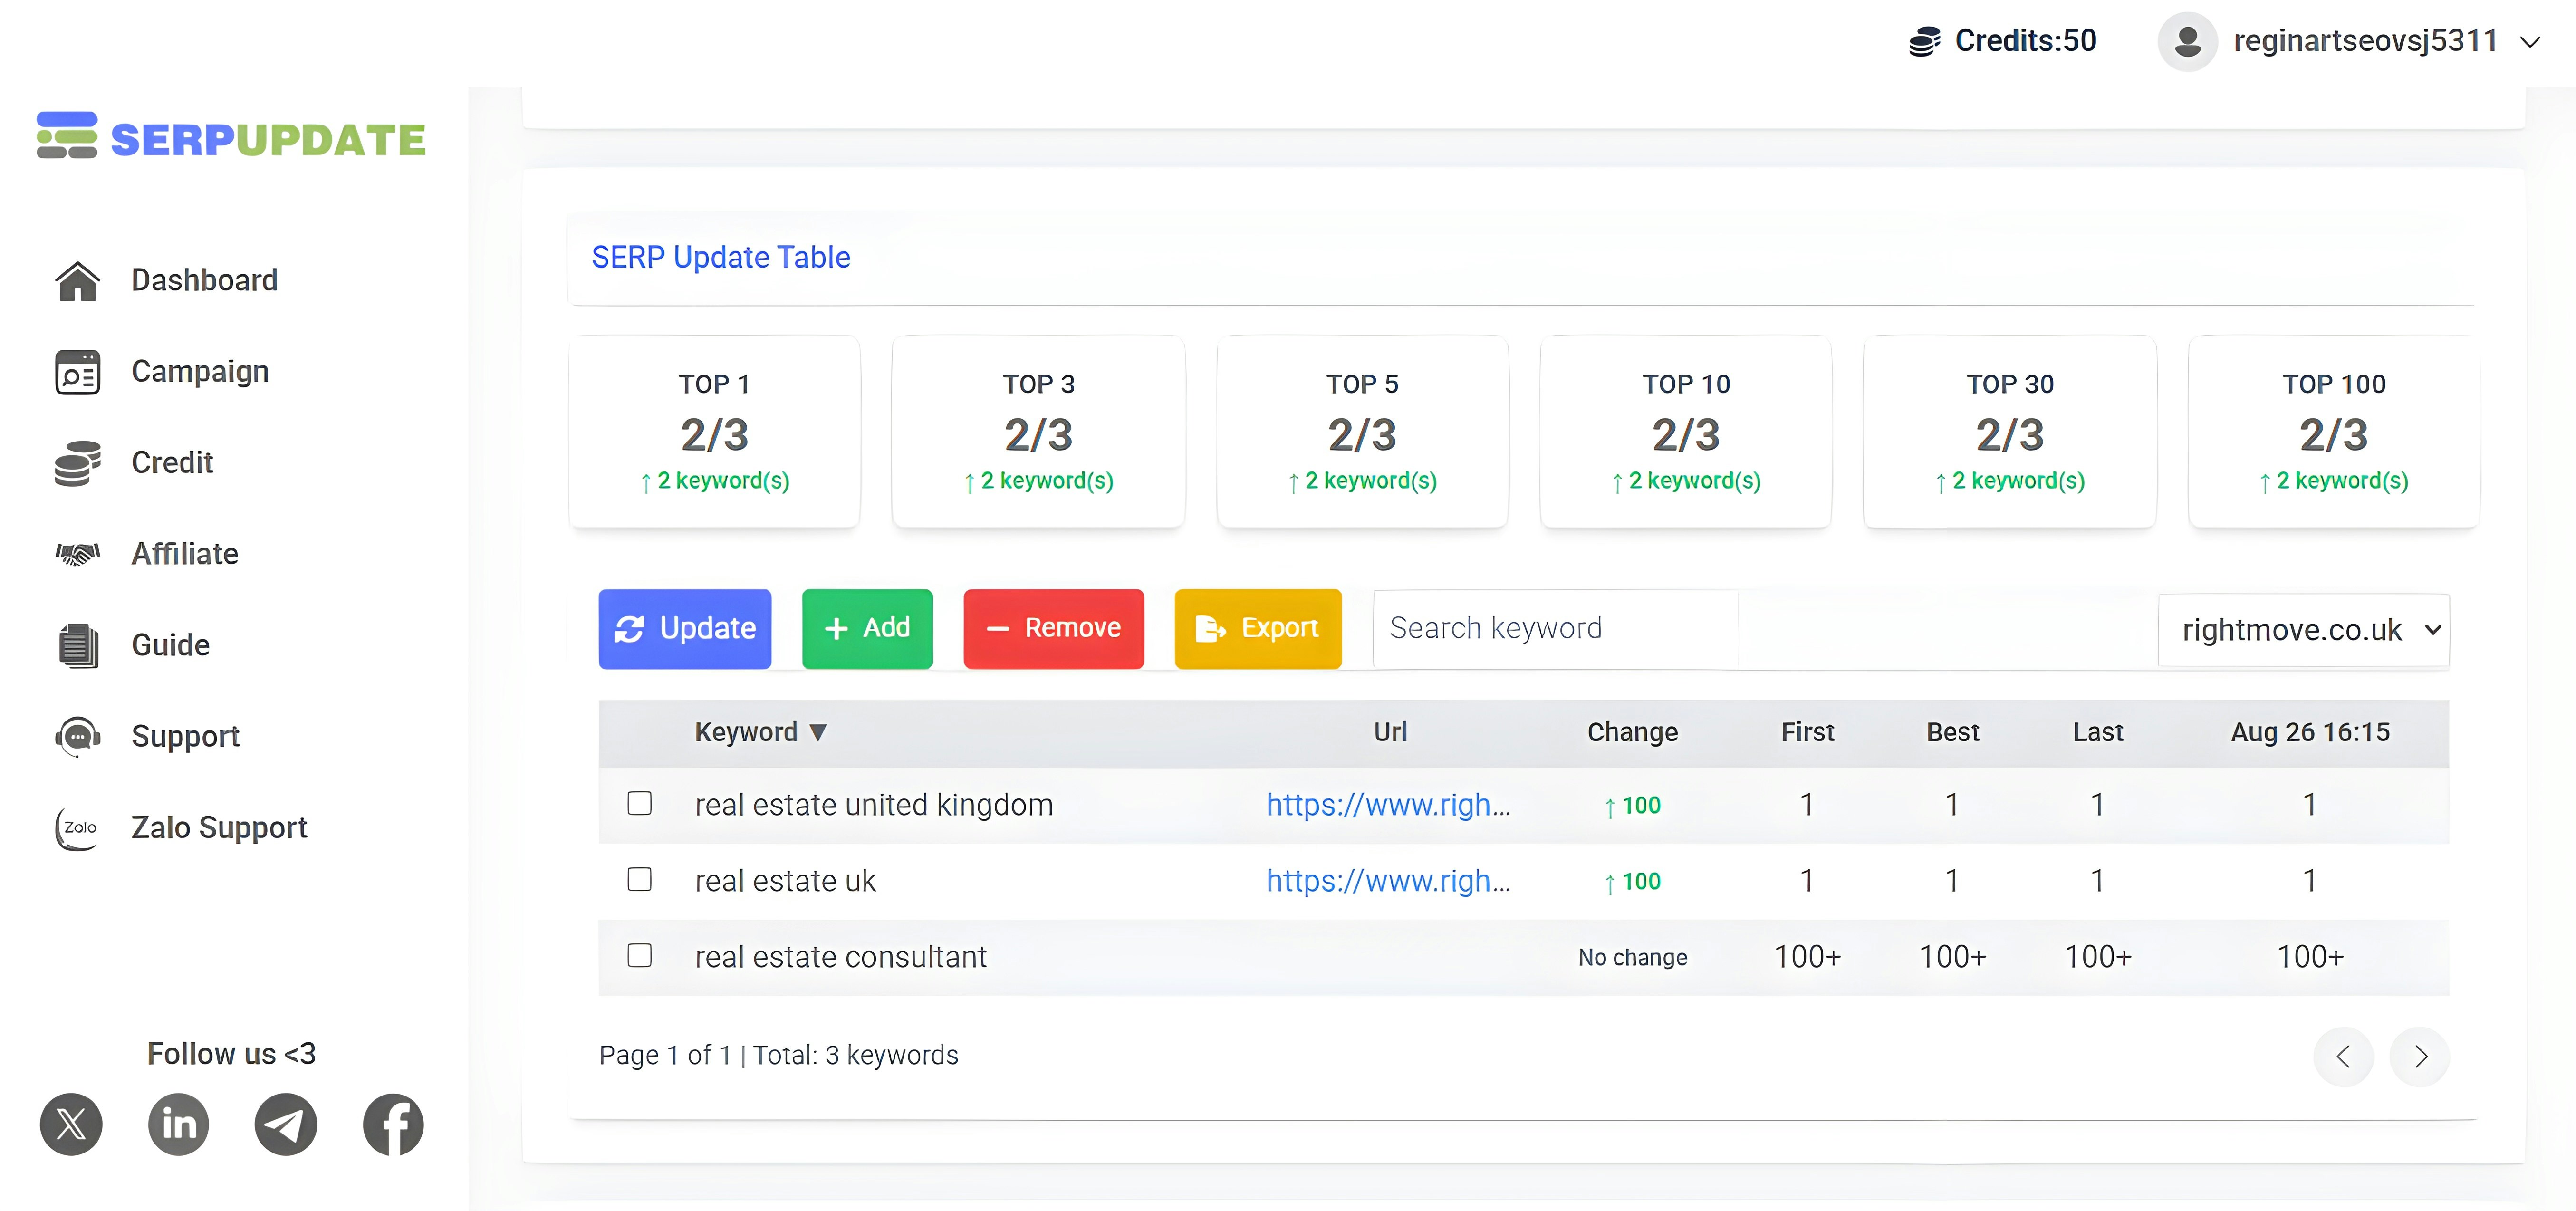
Task: Open the rightmove.co.uk domain dropdown
Action: [x=2303, y=630]
